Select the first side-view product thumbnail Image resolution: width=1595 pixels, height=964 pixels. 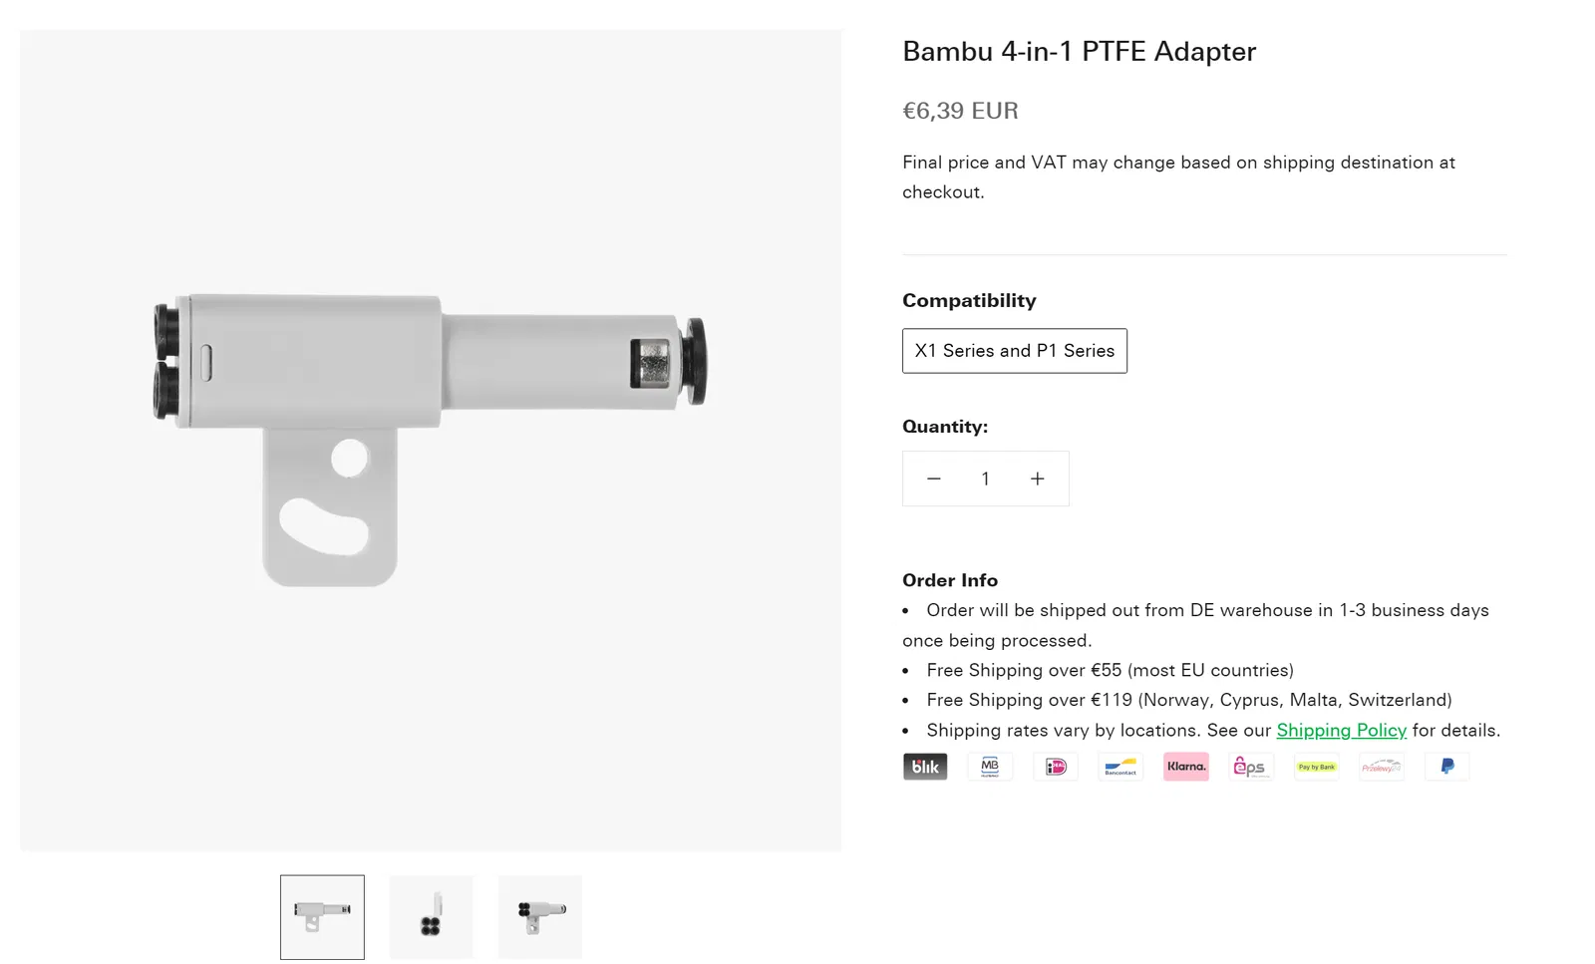pos(322,917)
